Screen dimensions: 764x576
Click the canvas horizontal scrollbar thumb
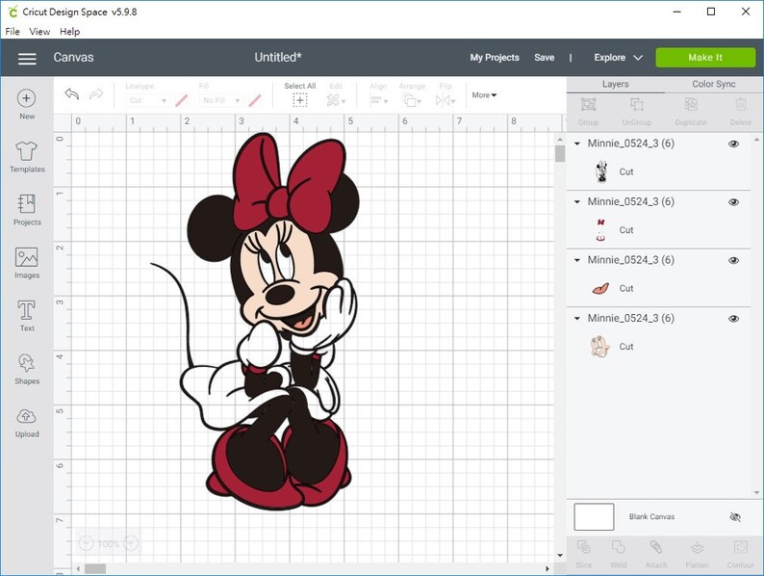[95, 568]
